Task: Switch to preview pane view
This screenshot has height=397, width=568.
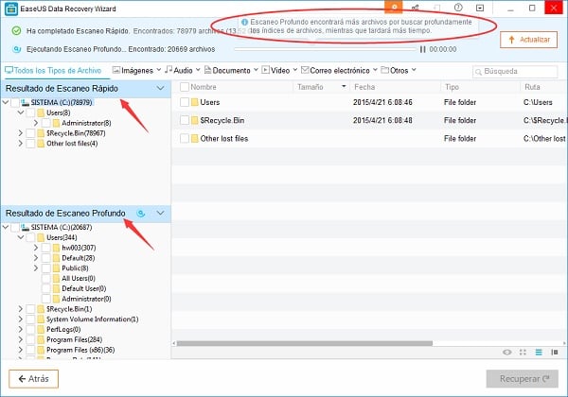Action: click(555, 353)
